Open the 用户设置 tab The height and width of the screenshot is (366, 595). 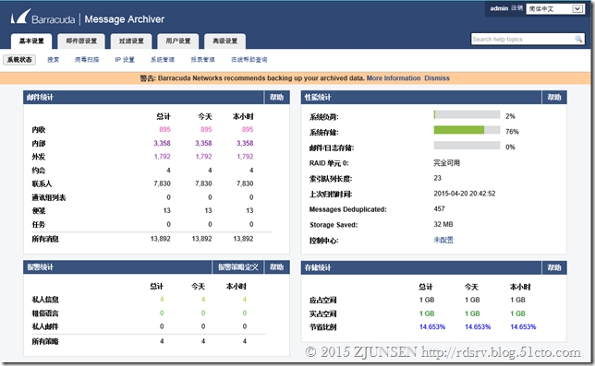pyautogui.click(x=178, y=41)
